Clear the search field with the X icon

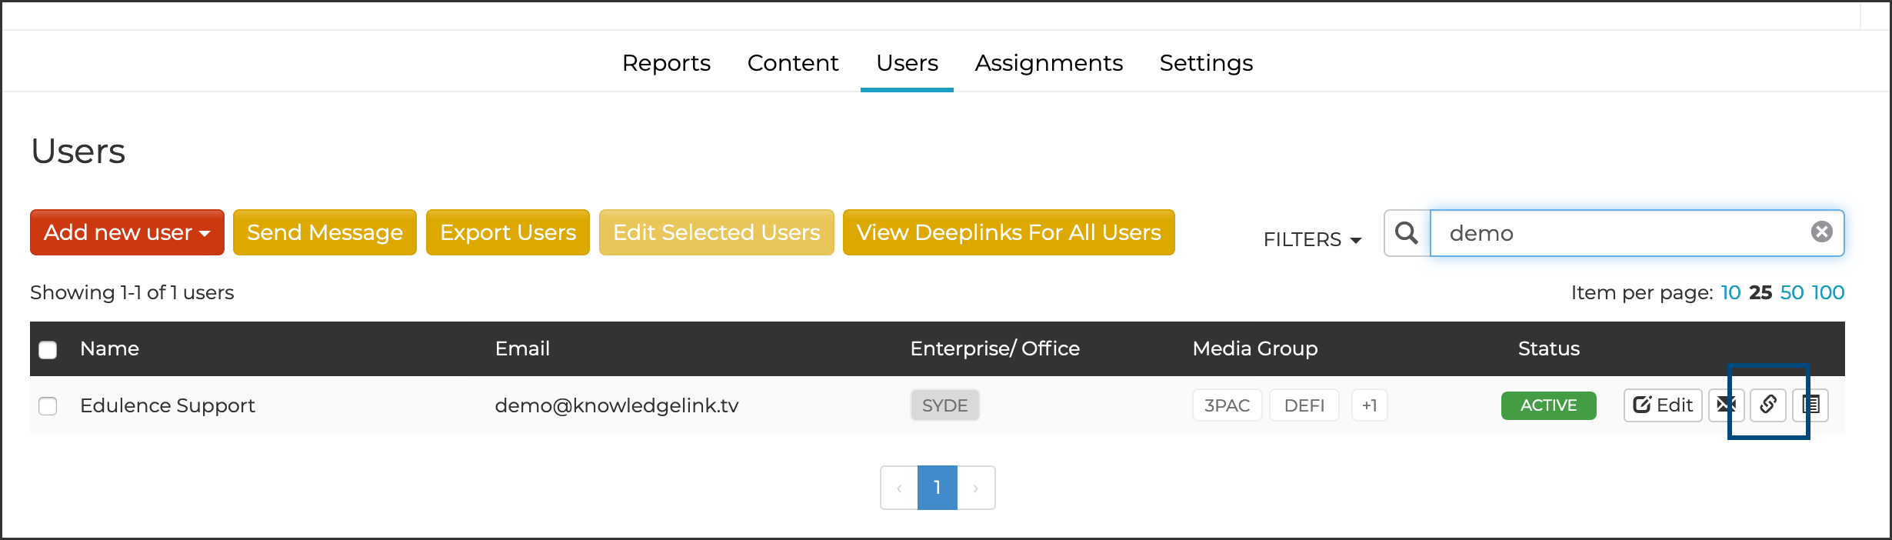pyautogui.click(x=1821, y=232)
